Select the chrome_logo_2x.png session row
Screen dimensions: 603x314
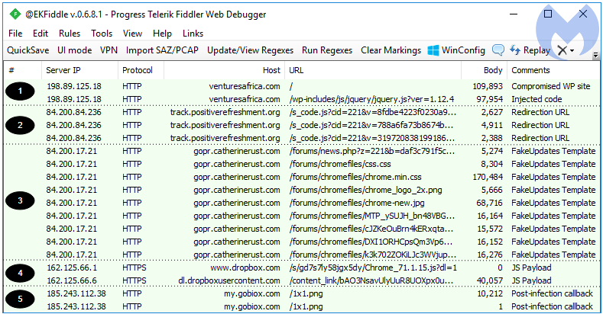(301, 191)
